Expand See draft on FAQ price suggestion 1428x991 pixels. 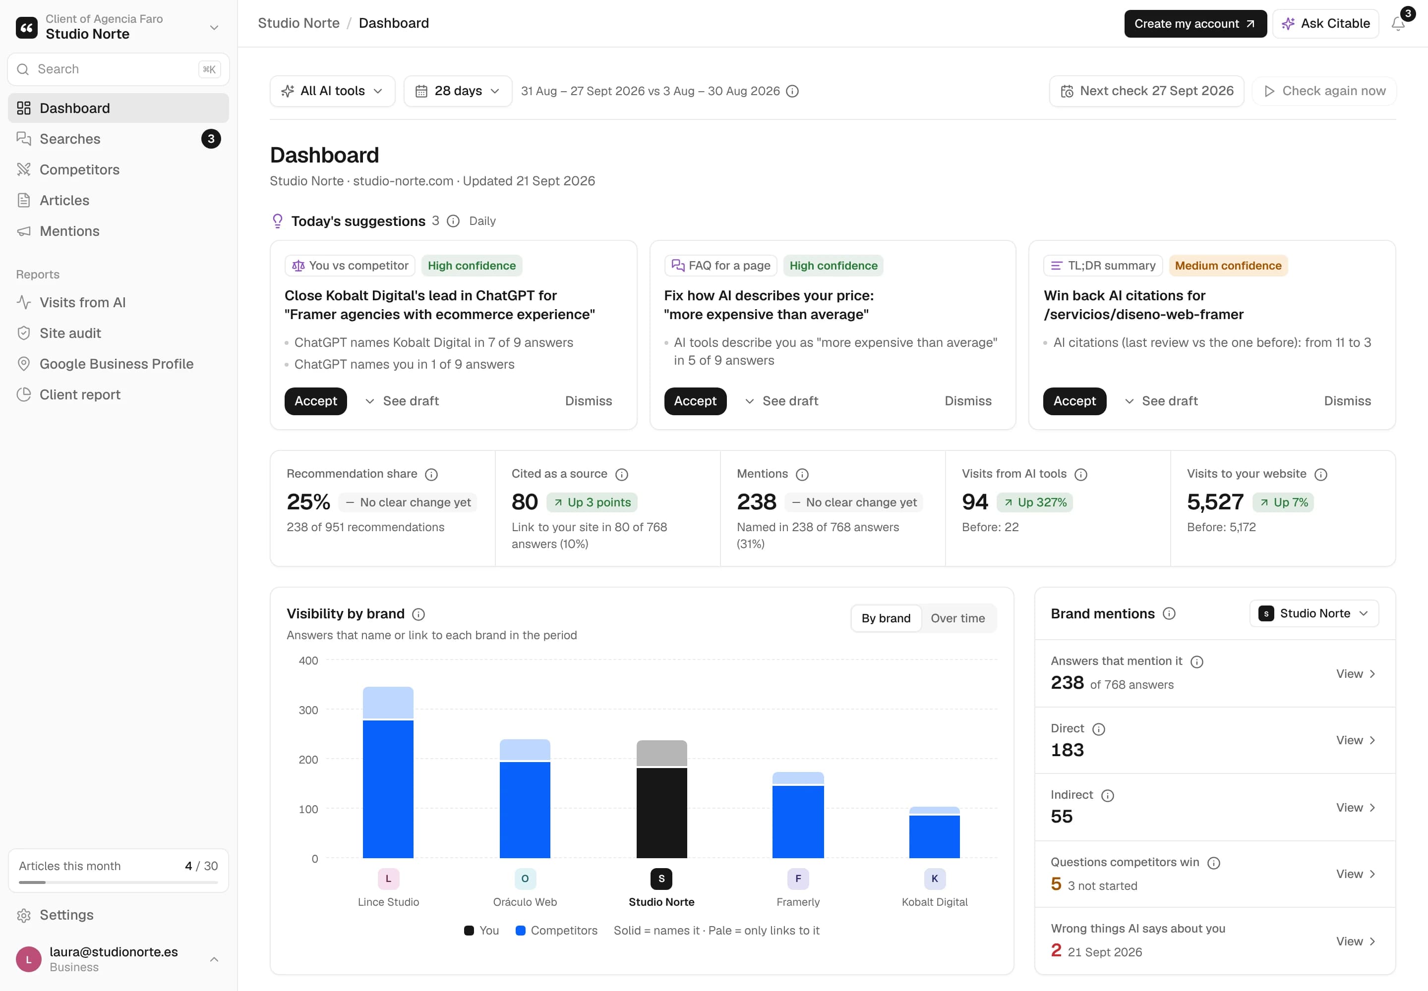[781, 401]
